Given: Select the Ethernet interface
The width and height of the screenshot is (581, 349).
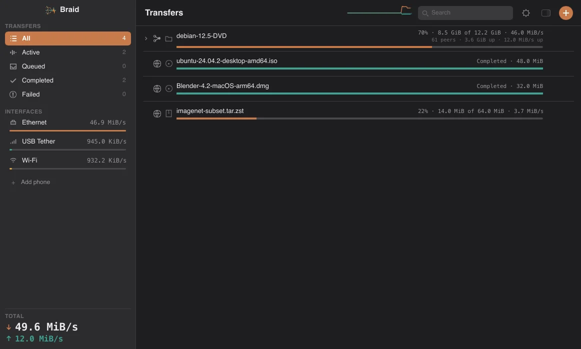Looking at the screenshot, I should point(68,125).
